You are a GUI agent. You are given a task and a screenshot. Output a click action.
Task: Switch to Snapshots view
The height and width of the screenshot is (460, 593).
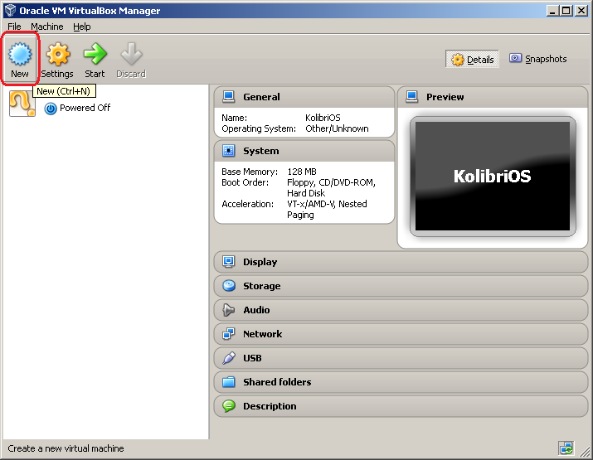point(538,59)
